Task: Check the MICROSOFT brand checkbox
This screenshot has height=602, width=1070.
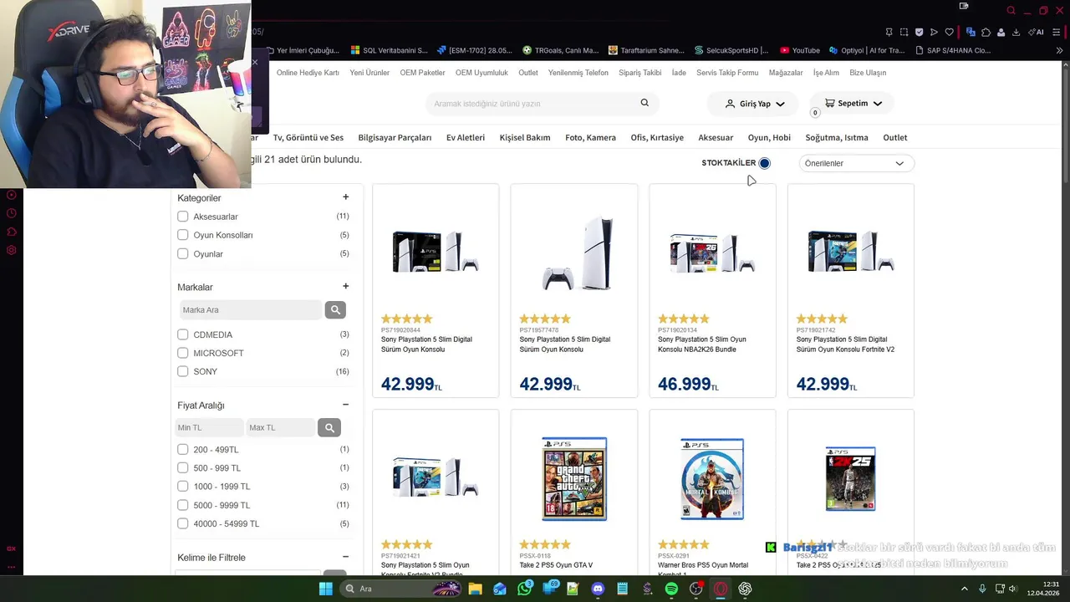Action: pyautogui.click(x=183, y=353)
